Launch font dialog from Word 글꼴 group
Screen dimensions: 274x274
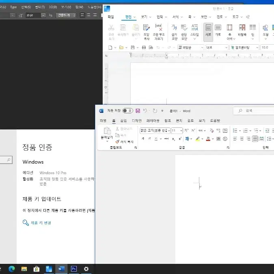click(228, 148)
